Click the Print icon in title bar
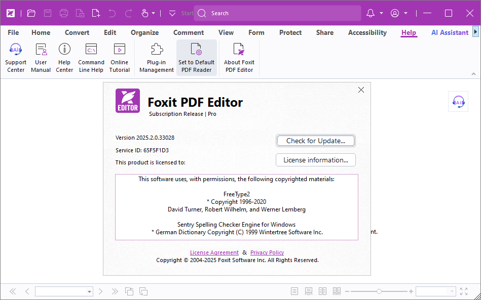The height and width of the screenshot is (300, 481). 64,13
